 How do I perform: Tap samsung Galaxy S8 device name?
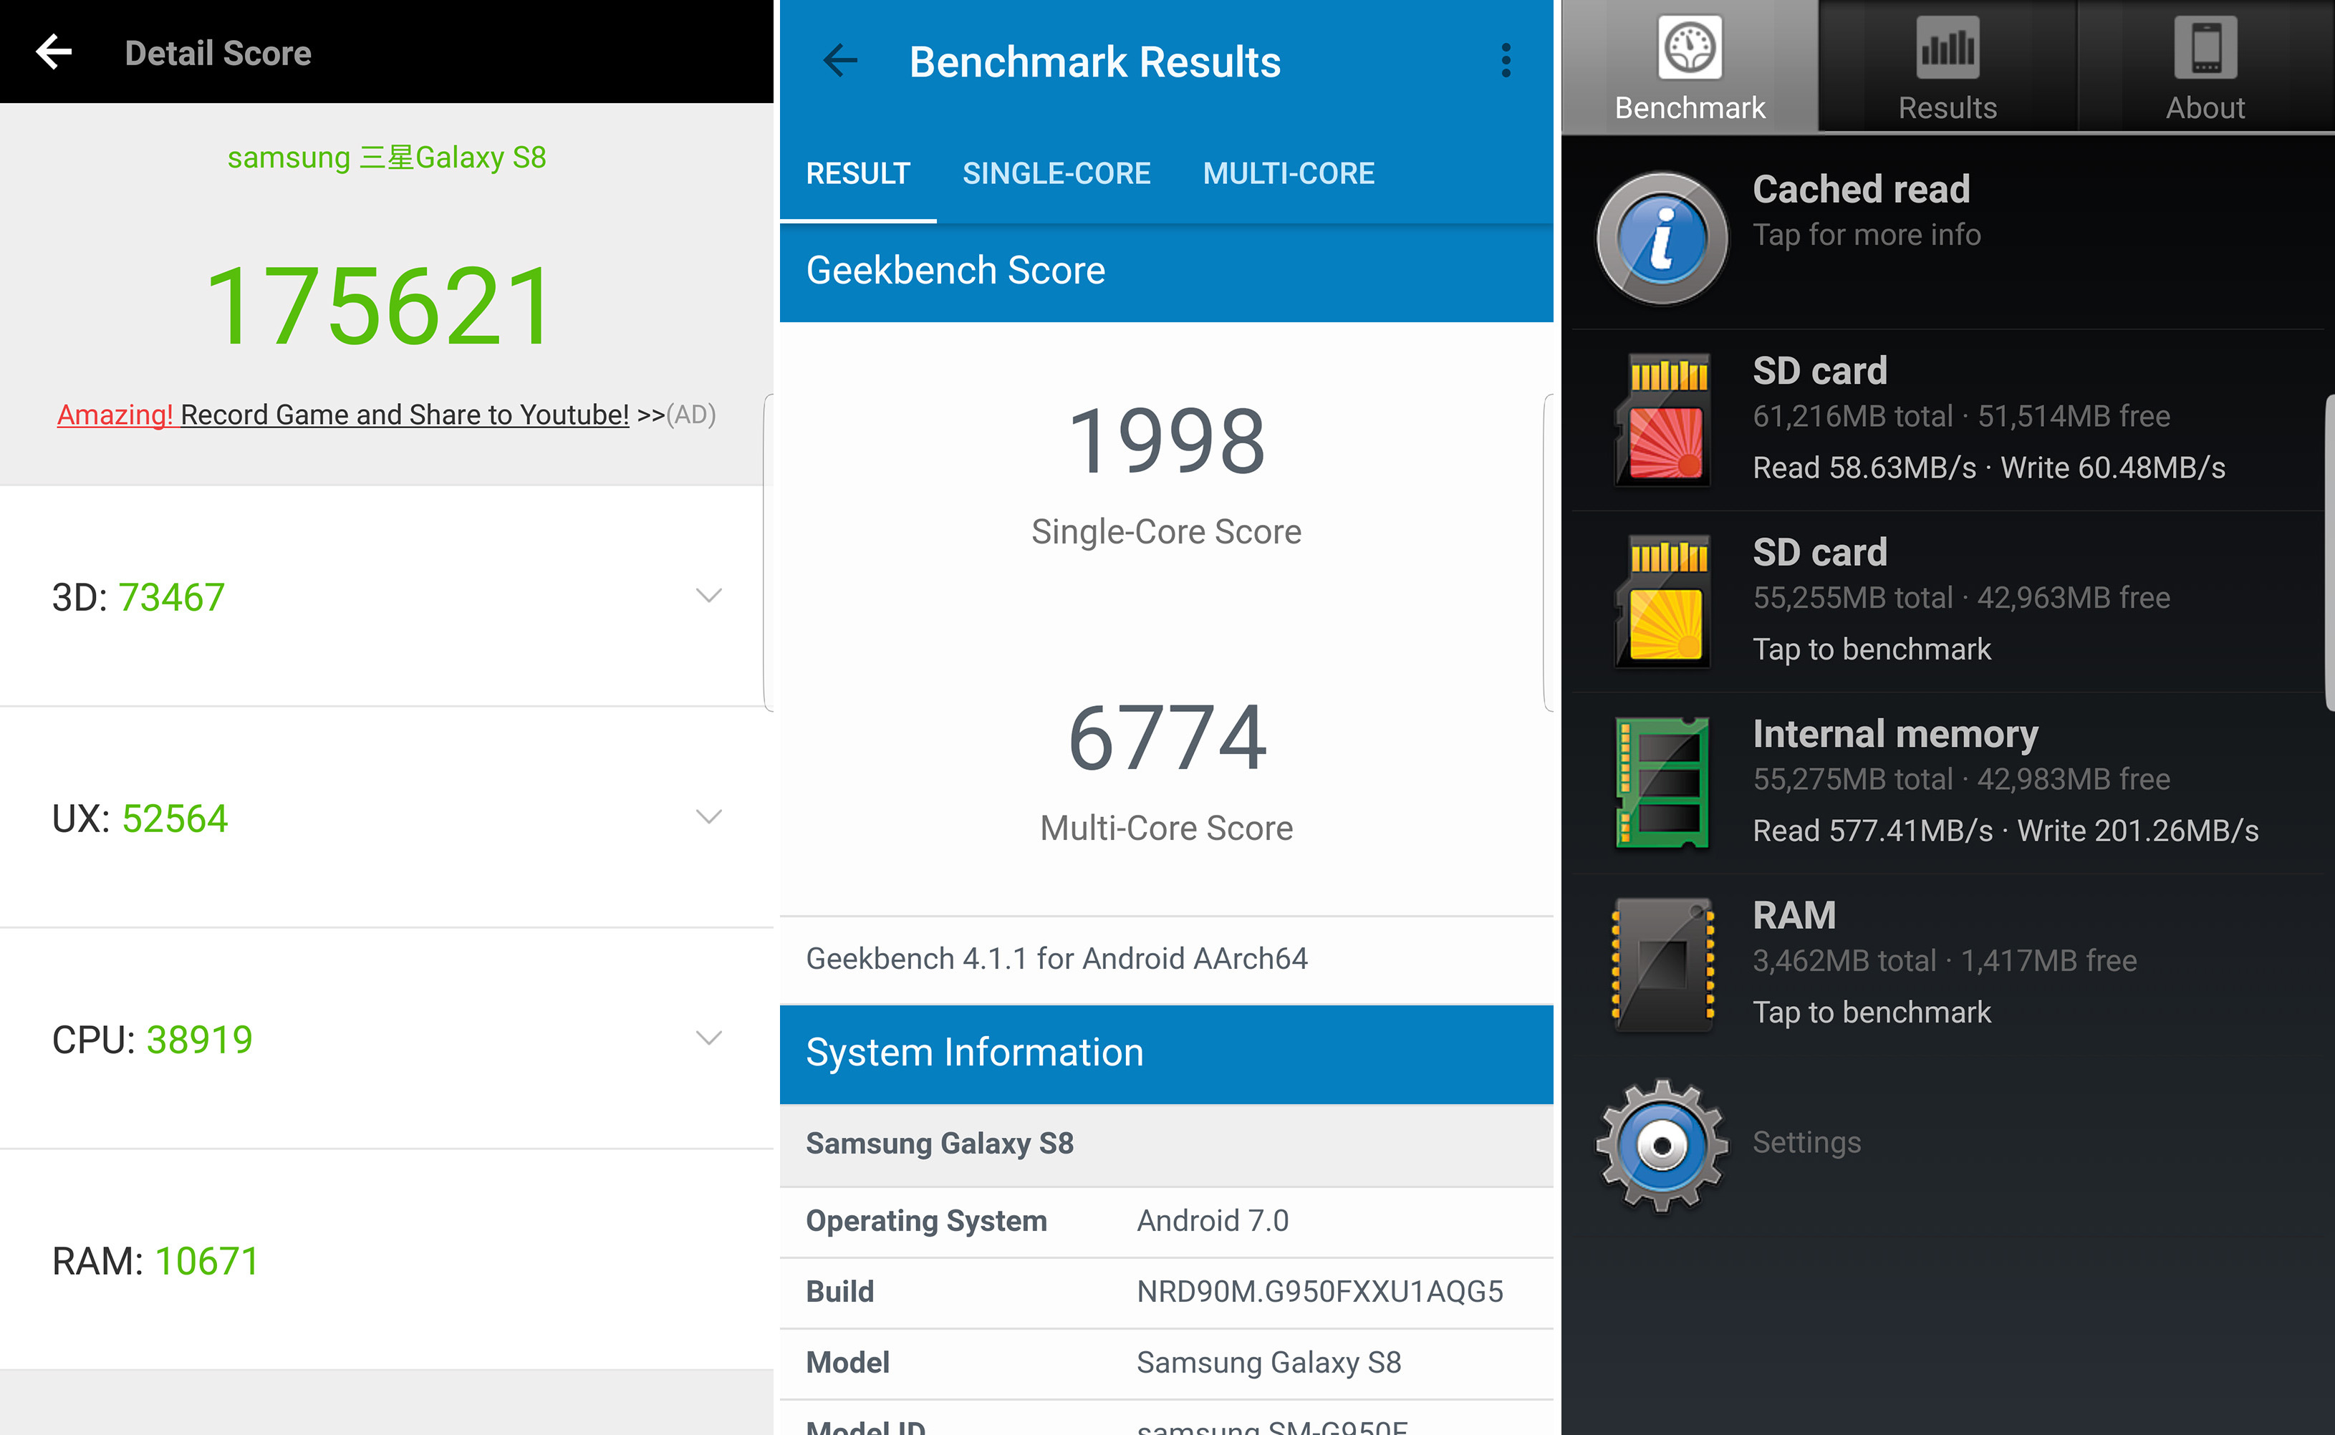[386, 158]
